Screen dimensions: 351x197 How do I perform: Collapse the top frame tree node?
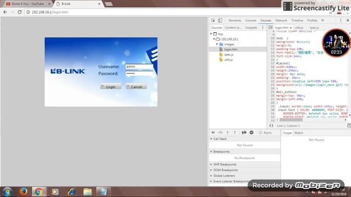point(211,34)
